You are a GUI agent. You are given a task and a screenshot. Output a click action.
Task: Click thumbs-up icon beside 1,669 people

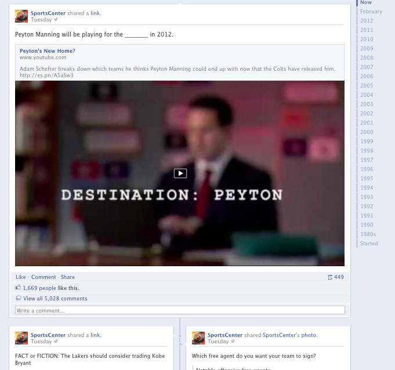pyautogui.click(x=18, y=288)
